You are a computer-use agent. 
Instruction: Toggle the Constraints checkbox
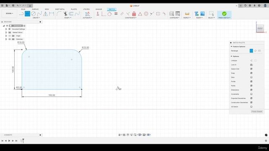click(251, 94)
